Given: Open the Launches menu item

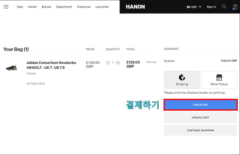Looking at the screenshot, I should (x=102, y=7).
